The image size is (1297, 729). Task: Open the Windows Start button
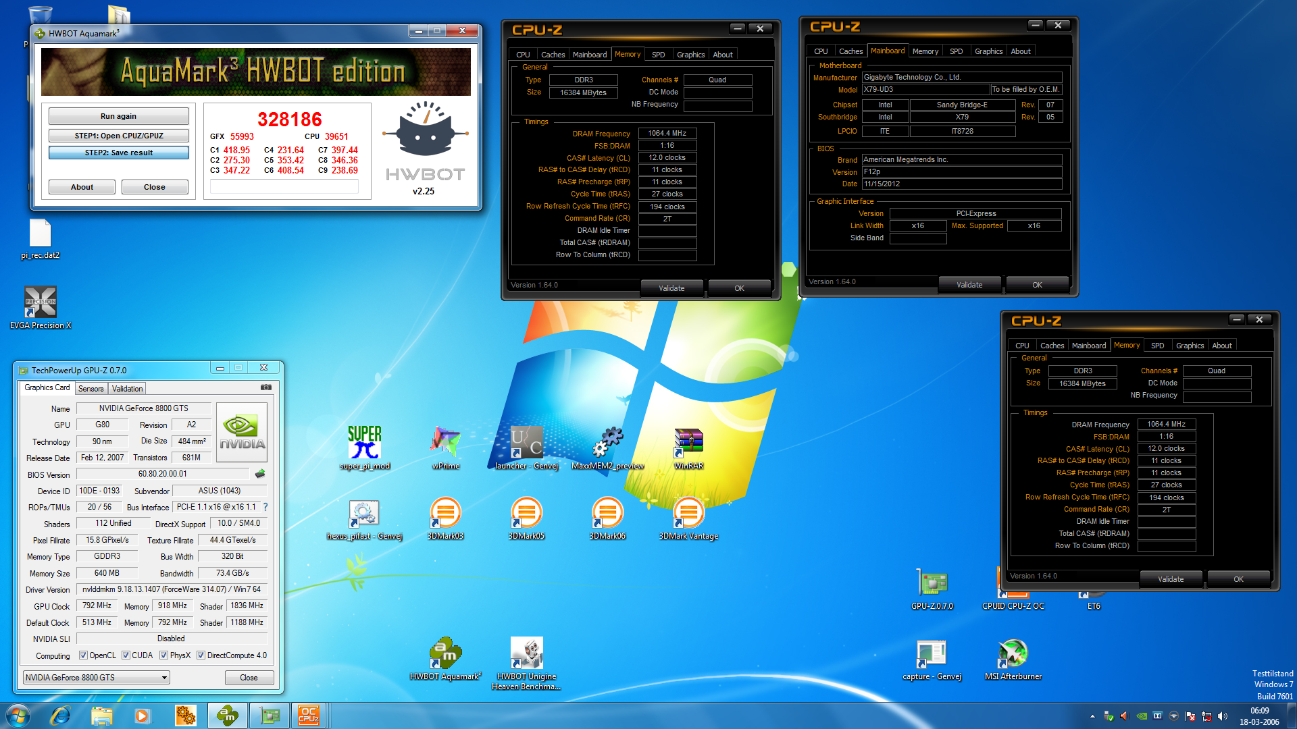pyautogui.click(x=18, y=715)
